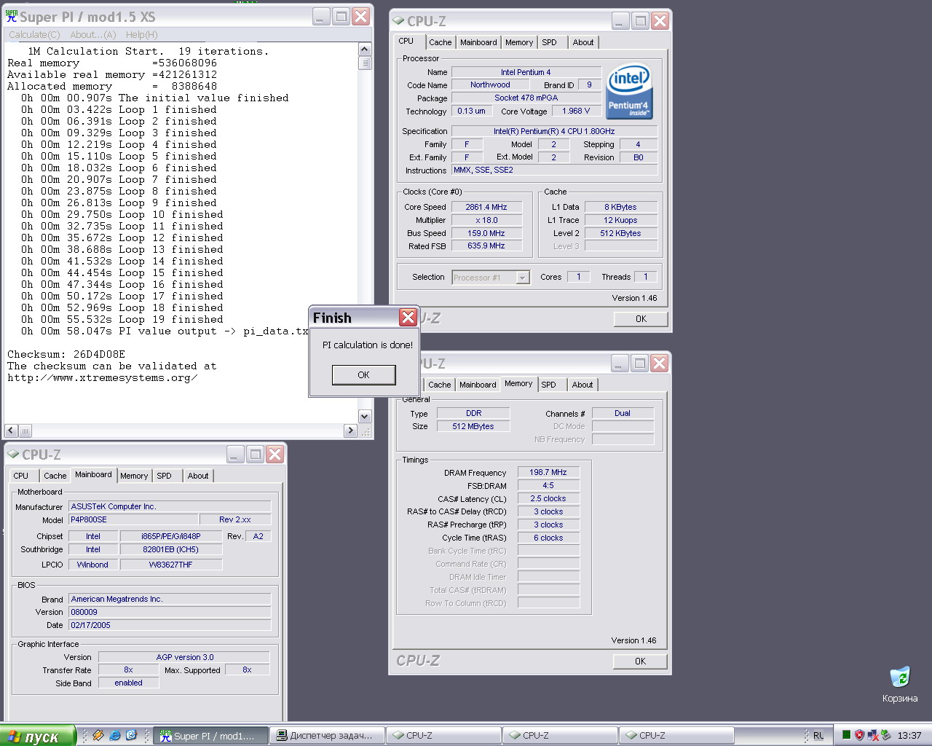Open the Memory tab in the Mainboard CPU-Z window
Screen dimensions: 932x746
[134, 476]
